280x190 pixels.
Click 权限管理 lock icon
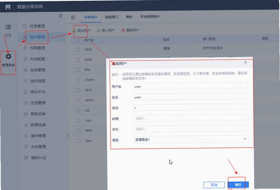point(25,48)
